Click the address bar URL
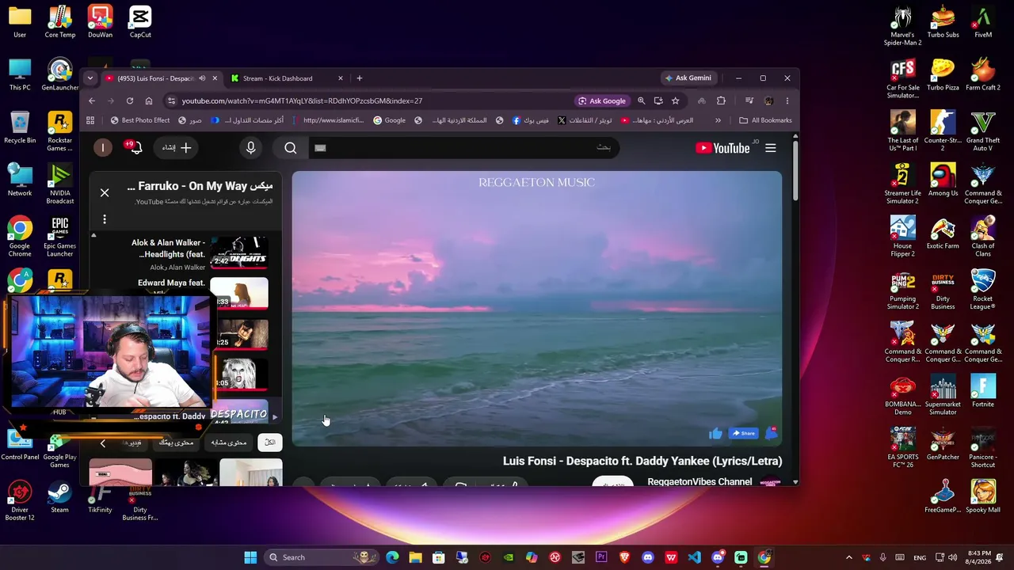 pyautogui.click(x=302, y=101)
